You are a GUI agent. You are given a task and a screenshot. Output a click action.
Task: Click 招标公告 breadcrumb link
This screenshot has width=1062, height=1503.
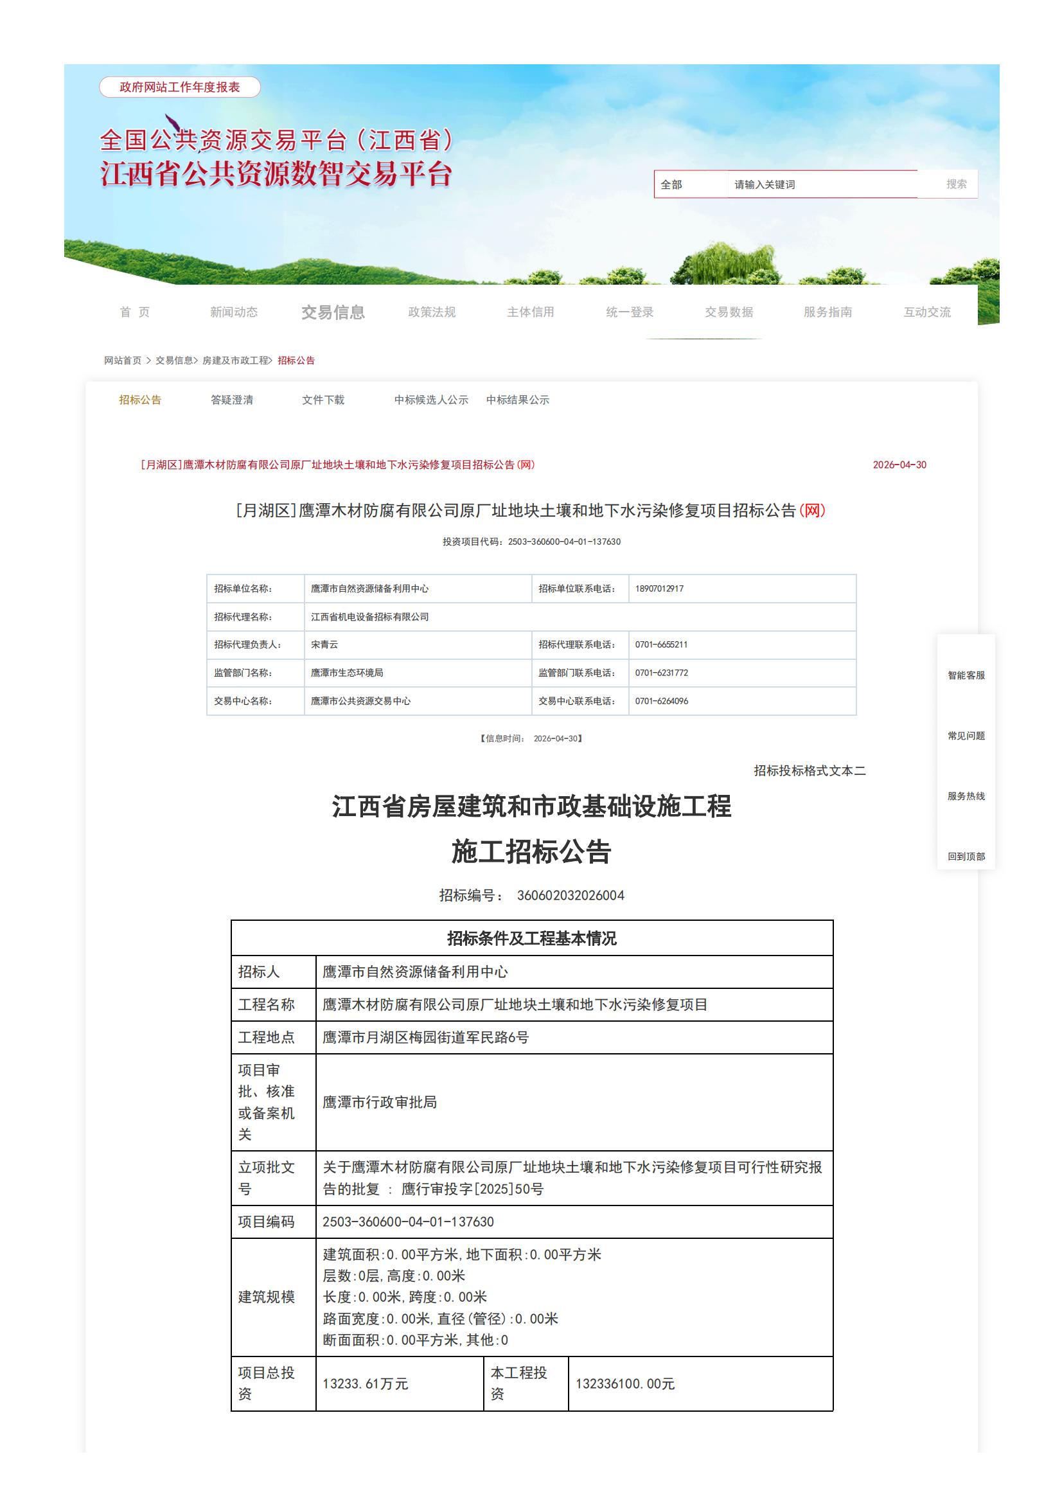(x=296, y=360)
